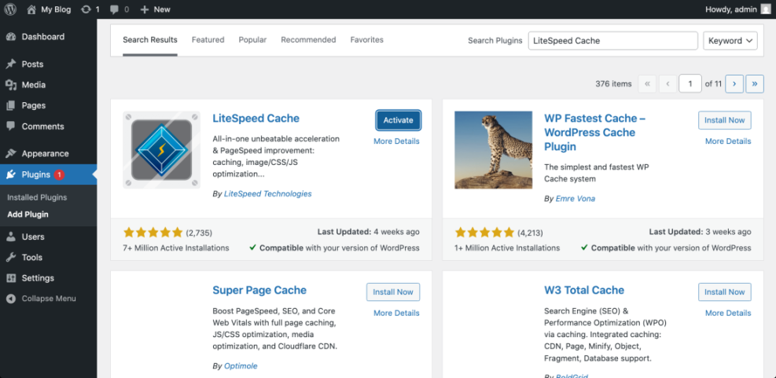Switch to the Featured tab
This screenshot has height=378, width=776.
(x=208, y=40)
